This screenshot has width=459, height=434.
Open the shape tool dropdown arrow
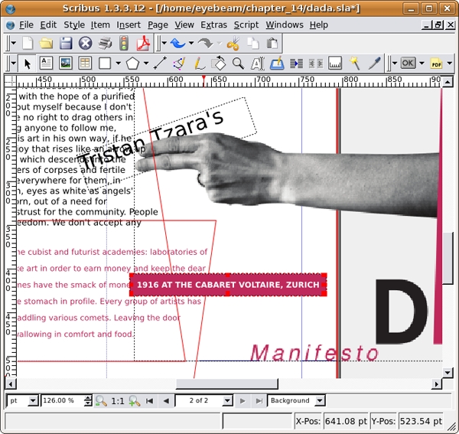click(x=117, y=64)
